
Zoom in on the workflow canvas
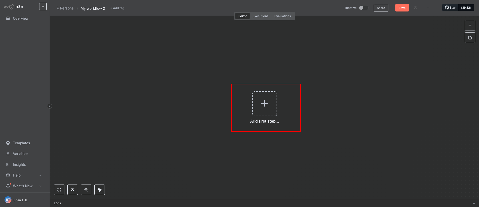(x=73, y=190)
